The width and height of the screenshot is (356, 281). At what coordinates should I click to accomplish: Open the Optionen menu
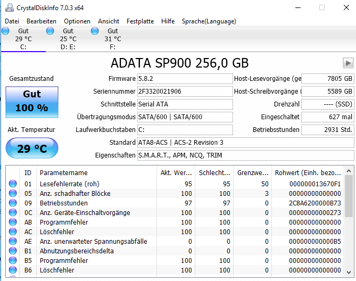point(77,21)
